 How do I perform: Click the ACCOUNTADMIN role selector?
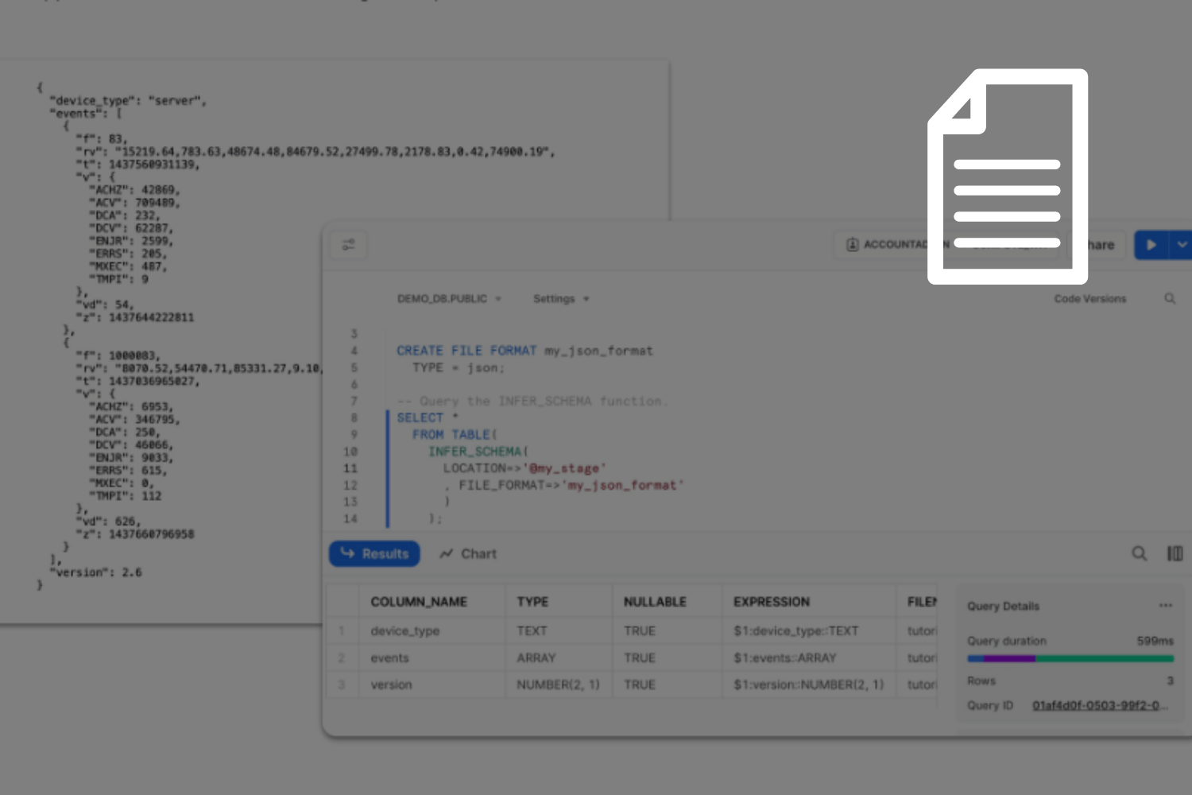click(x=886, y=245)
